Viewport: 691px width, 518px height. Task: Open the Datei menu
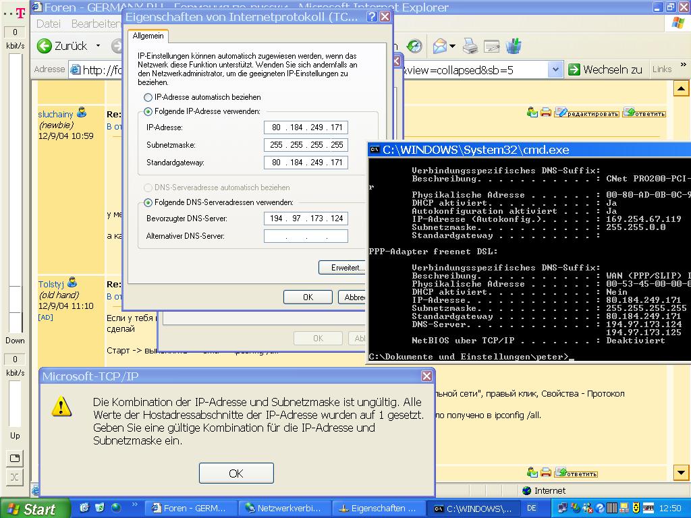tap(49, 24)
